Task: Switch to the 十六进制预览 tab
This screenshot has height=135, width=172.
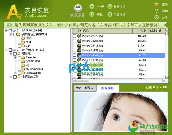Action: tap(84, 88)
